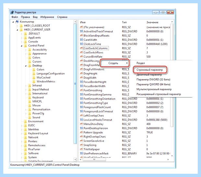Click the Appearance folder icon

click(x=30, y=54)
